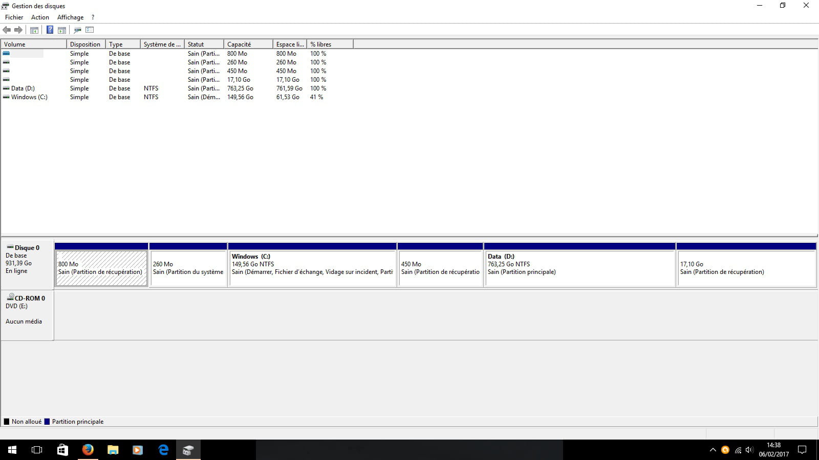The image size is (819, 460).
Task: Open Help via the blue question-mark icon
Action: click(50, 30)
